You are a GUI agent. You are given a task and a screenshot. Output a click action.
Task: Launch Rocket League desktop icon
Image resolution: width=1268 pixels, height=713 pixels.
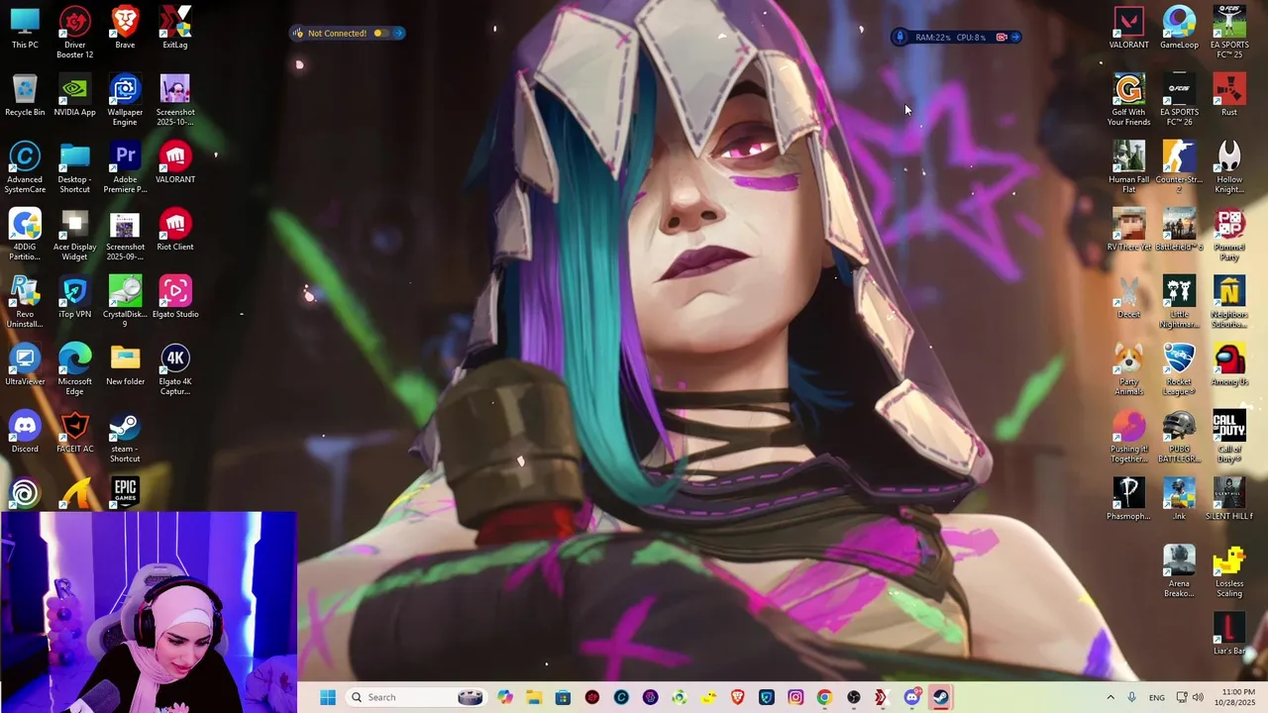click(1179, 368)
